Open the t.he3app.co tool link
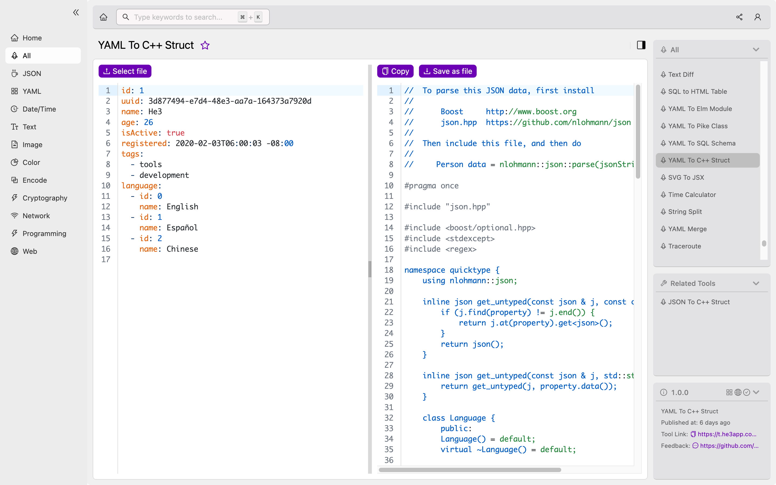Screen dimensions: 776x485 [x=727, y=434]
